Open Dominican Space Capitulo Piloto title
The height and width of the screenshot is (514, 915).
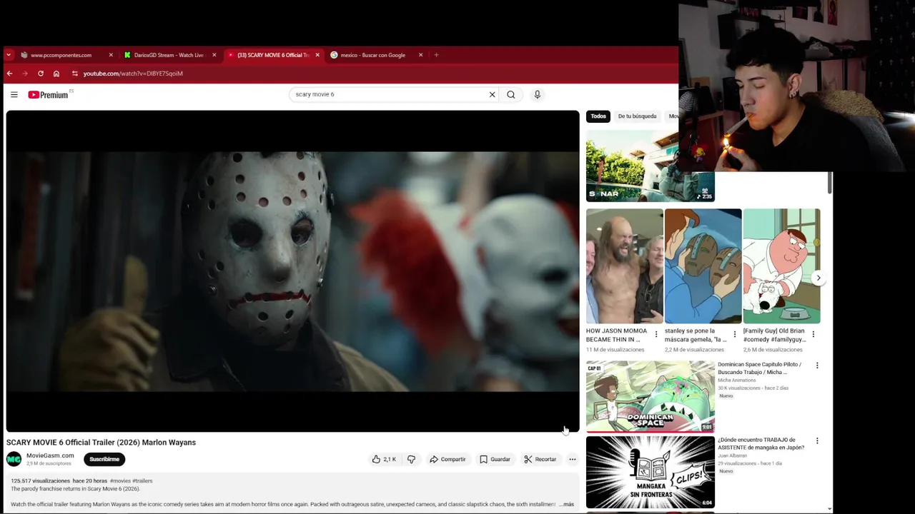760,368
